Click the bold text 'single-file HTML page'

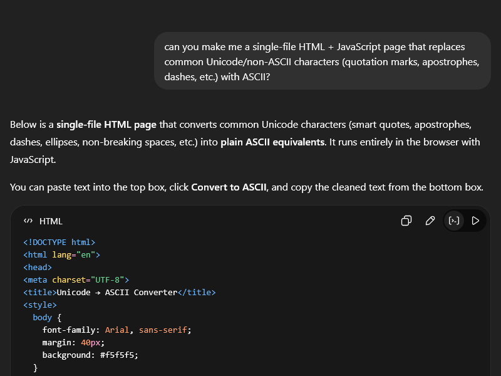106,124
